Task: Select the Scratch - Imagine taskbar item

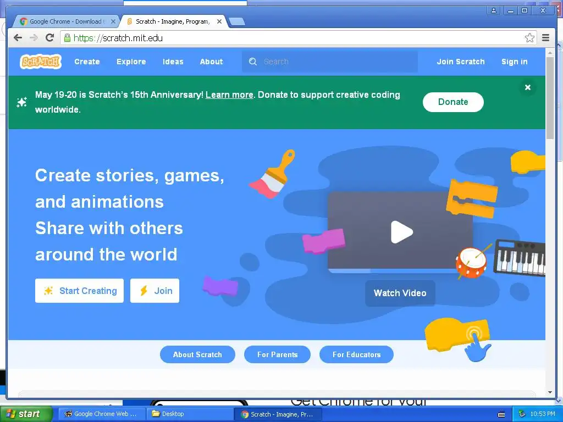Action: tap(278, 414)
